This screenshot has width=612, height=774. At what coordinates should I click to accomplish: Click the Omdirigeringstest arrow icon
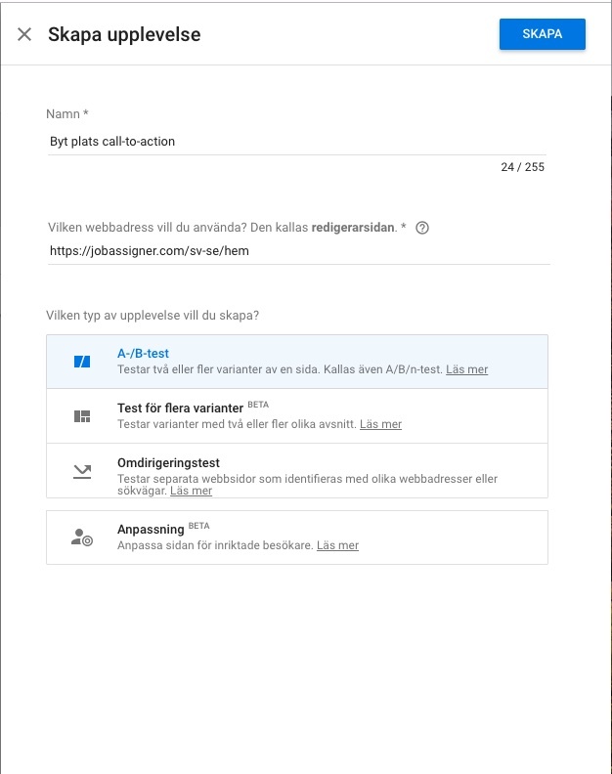point(82,471)
